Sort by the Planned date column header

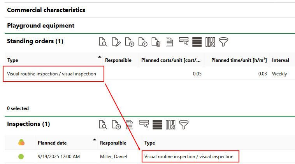[52, 143]
